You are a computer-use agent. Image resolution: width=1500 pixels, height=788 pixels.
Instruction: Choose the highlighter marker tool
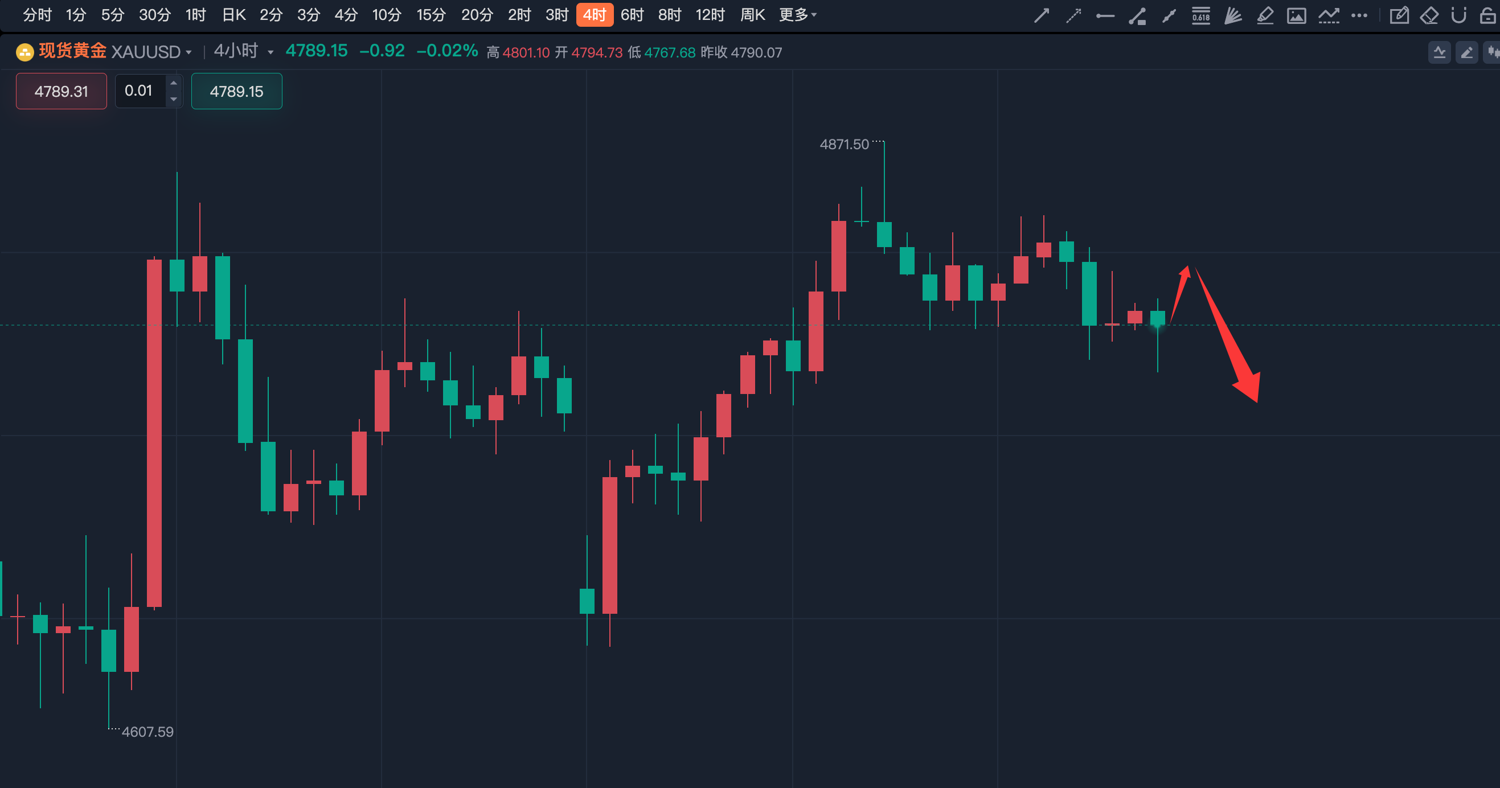(x=1265, y=15)
